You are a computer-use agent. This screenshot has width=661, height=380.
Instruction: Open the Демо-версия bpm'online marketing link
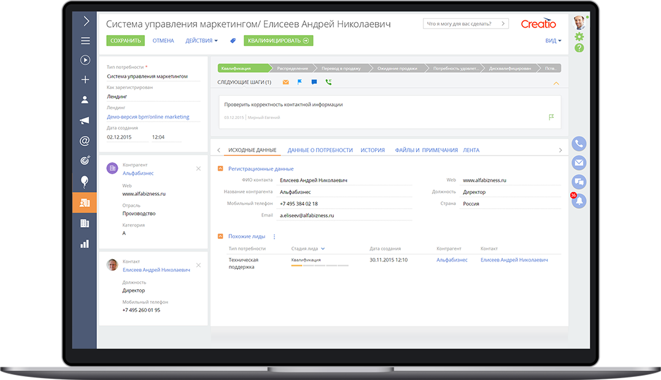click(x=148, y=117)
